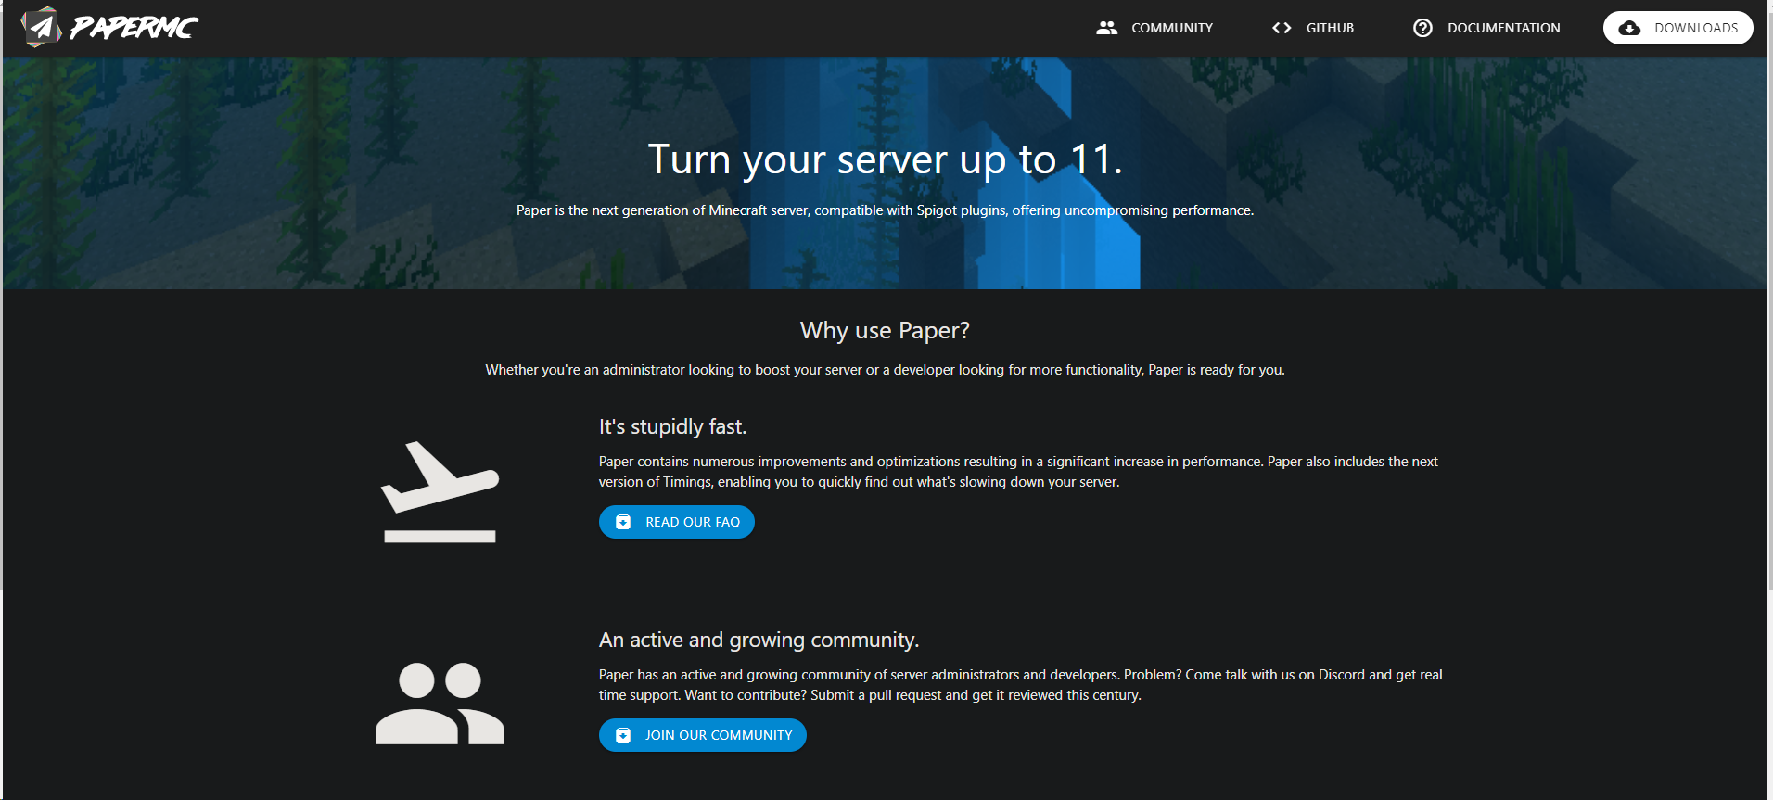Click the large airplane takeoff icon

(440, 491)
